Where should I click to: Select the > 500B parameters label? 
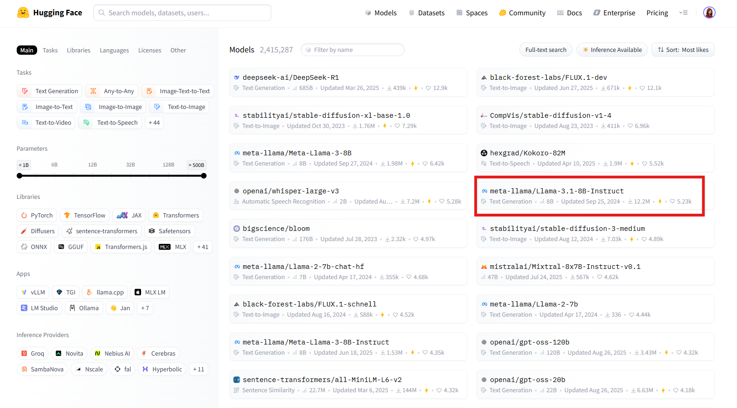tap(196, 165)
